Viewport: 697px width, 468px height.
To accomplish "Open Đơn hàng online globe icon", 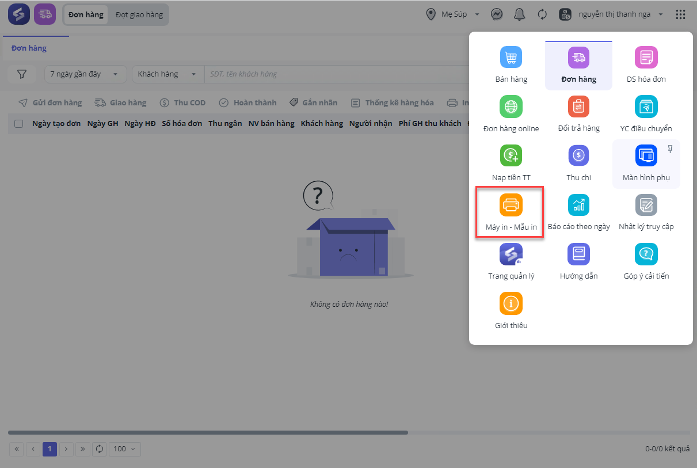I will point(511,106).
